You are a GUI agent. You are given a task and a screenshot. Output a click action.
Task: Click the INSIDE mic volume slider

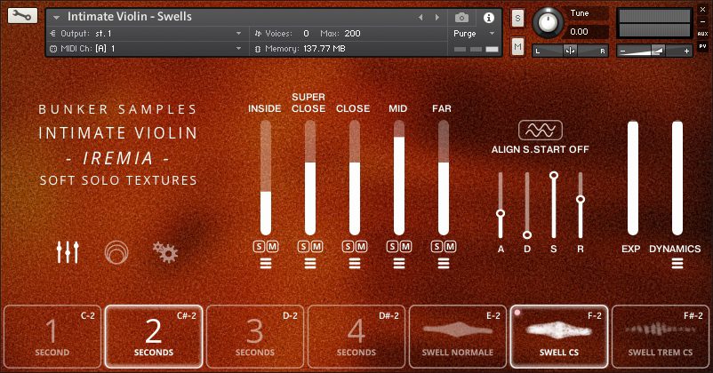tap(266, 179)
